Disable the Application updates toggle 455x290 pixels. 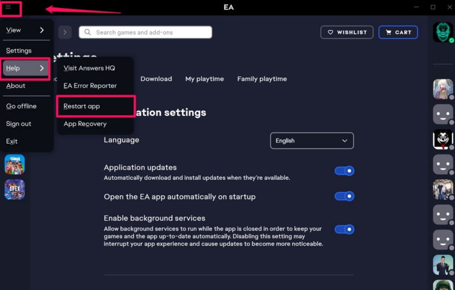click(344, 171)
